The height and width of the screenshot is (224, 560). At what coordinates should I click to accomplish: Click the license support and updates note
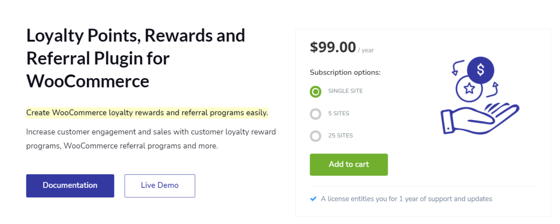click(406, 199)
